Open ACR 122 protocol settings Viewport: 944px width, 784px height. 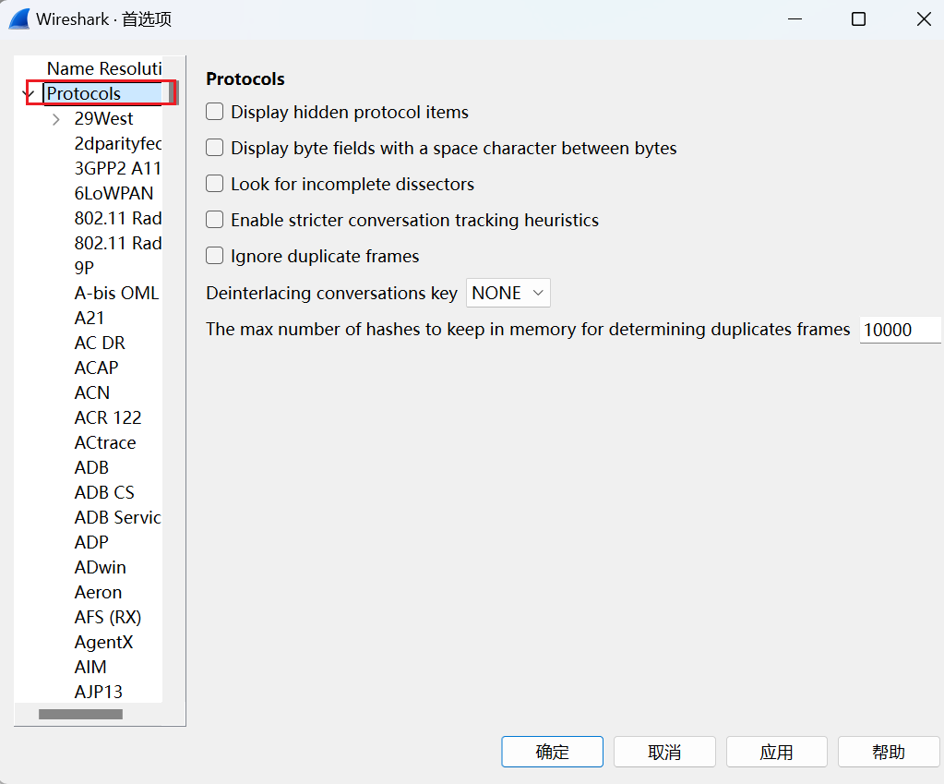[x=108, y=417]
